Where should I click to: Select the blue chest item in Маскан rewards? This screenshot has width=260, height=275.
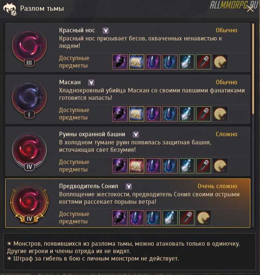137,114
